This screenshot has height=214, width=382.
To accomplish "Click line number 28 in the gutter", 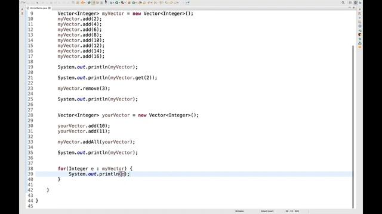I will [30, 115].
